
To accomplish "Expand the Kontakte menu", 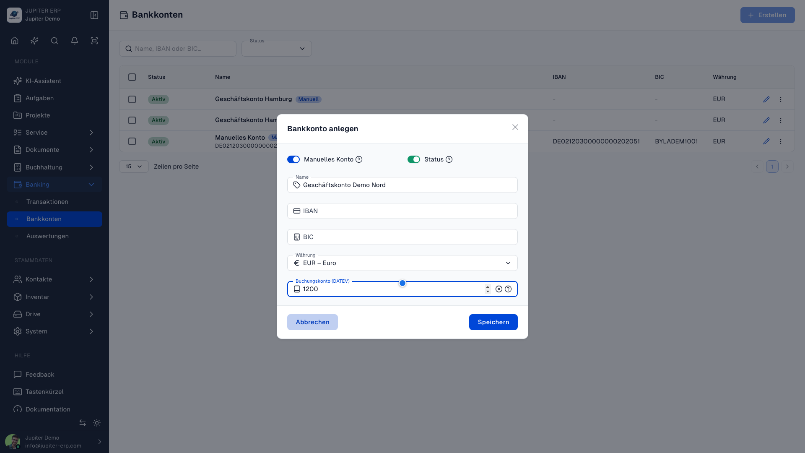I will [55, 279].
